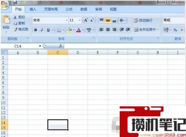Viewport: 186px width, 137px height.
Task: Toggle Wrap Text (自动换行)
Action: pyautogui.click(x=143, y=20)
